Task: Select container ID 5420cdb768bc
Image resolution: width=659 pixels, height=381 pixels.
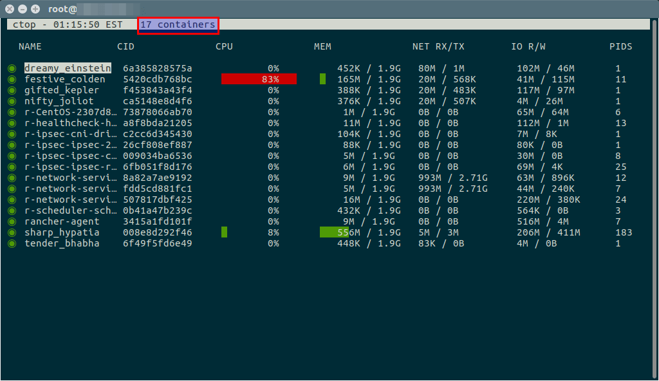Action: point(158,79)
